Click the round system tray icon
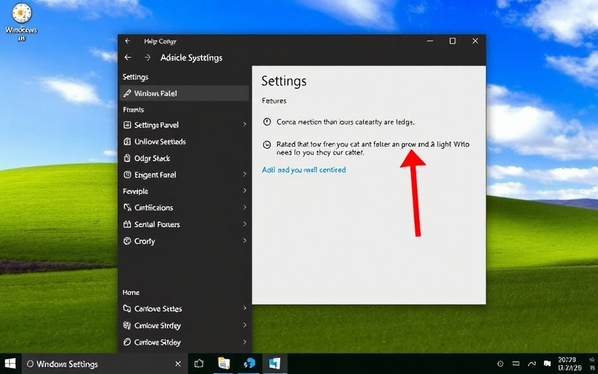 500,364
